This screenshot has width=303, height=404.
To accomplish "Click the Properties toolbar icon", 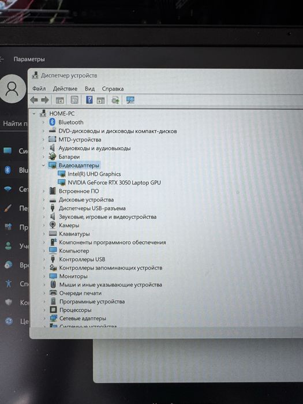I will [x=74, y=100].
